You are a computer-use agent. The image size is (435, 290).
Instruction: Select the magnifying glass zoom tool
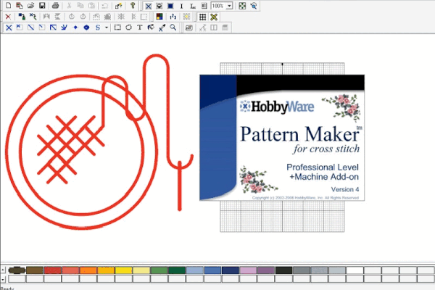173,28
